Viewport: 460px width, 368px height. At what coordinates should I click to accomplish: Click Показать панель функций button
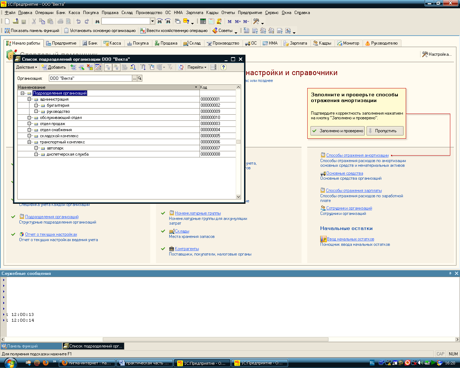[x=32, y=31]
